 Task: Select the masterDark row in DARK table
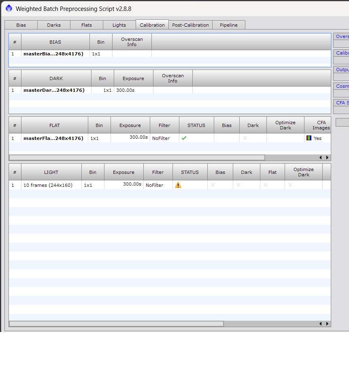(170, 90)
